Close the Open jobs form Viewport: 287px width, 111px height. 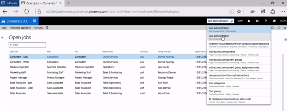pyautogui.click(x=285, y=28)
